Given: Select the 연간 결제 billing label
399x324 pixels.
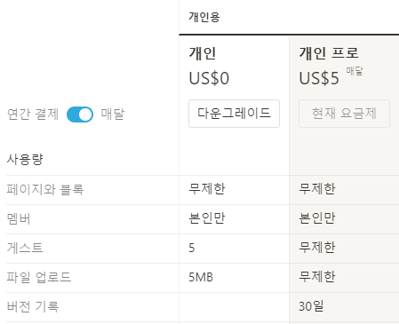Looking at the screenshot, I should coord(33,115).
